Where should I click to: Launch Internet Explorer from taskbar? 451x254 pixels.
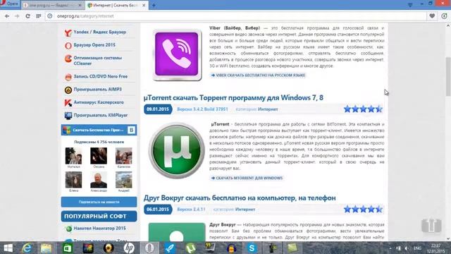tap(27, 248)
